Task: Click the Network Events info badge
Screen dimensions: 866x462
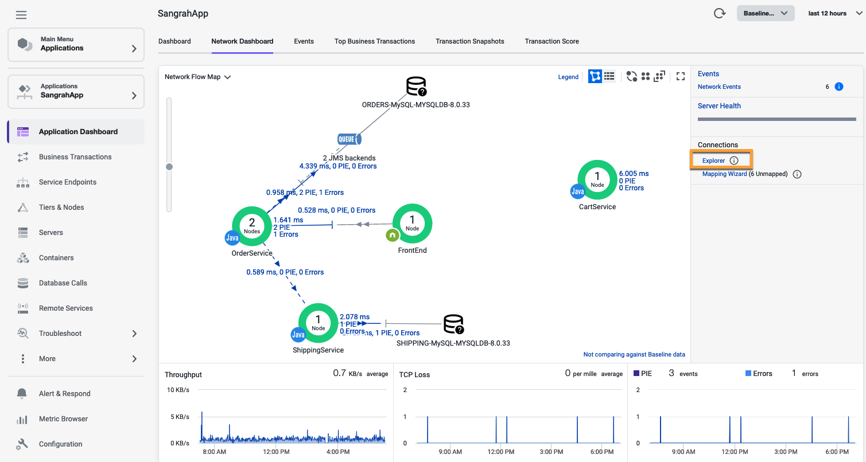Action: (838, 87)
